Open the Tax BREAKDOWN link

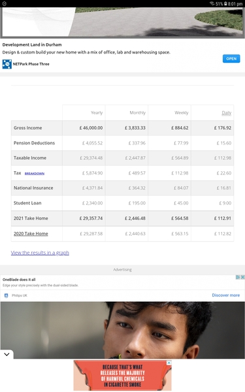pyautogui.click(x=35, y=173)
